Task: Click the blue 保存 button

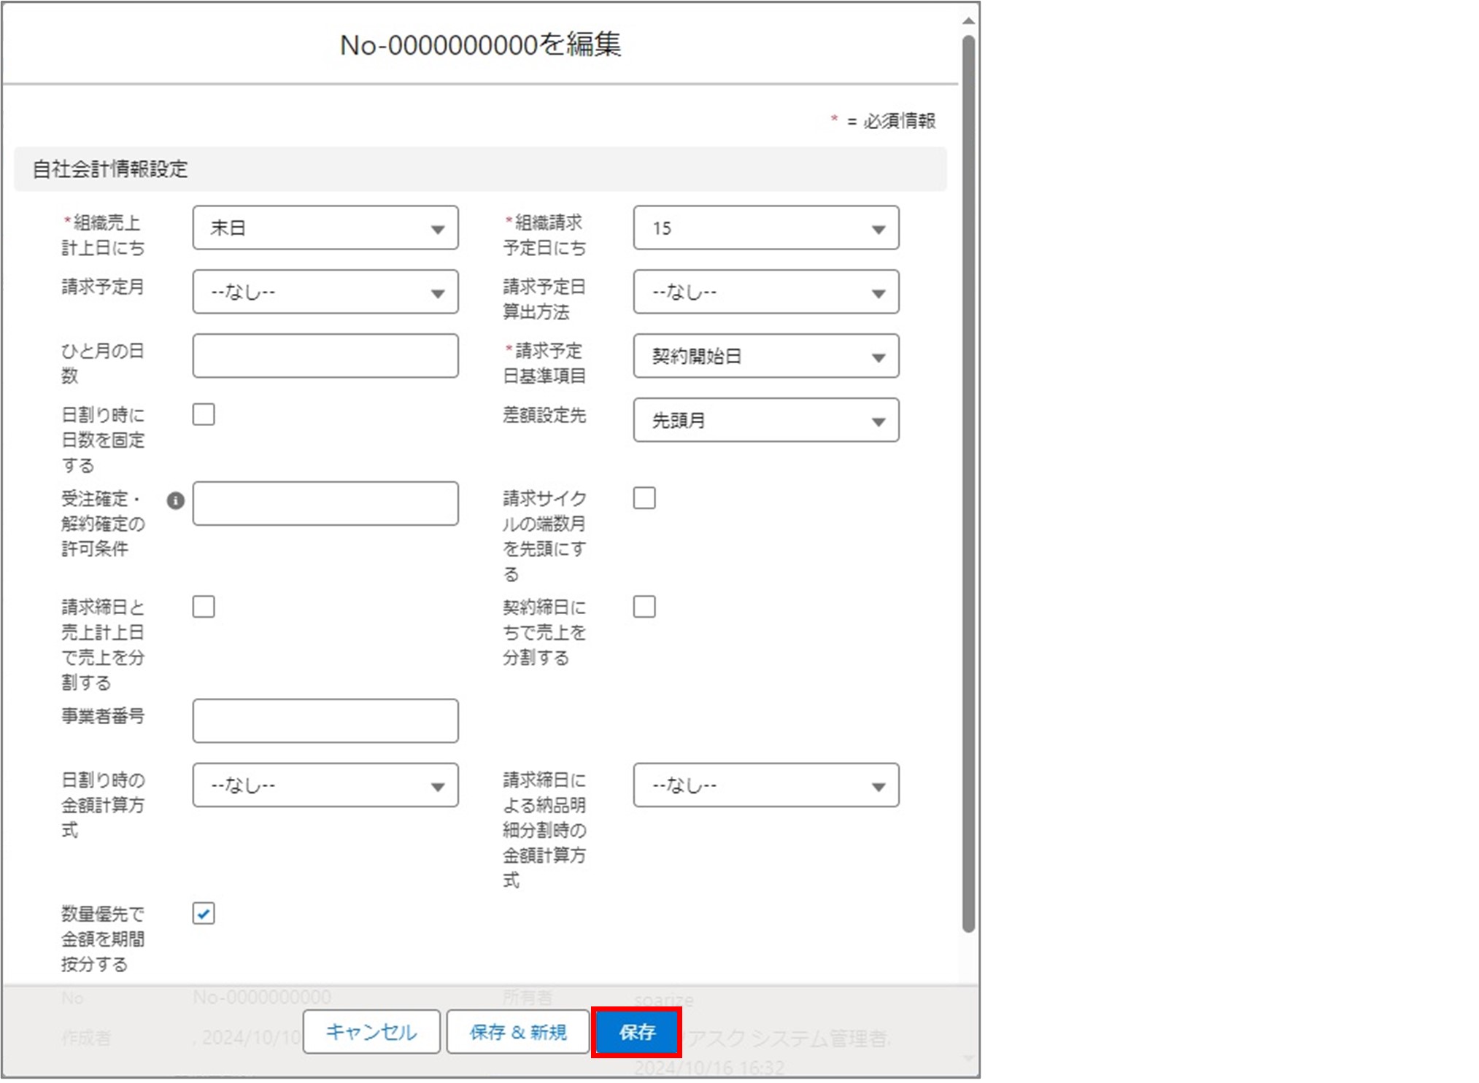Action: [x=637, y=1032]
